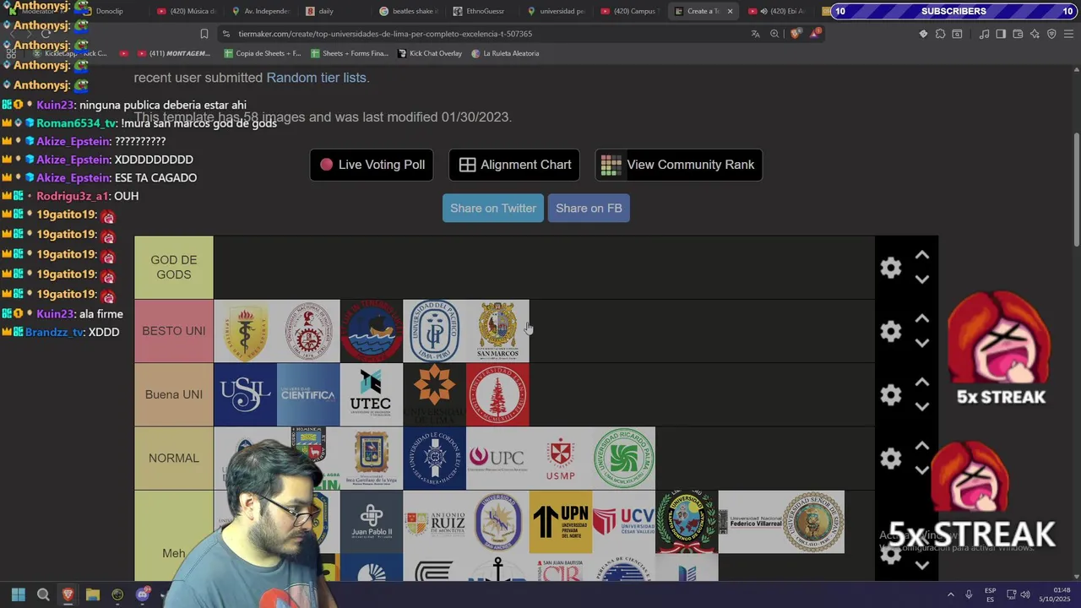Viewport: 1081px width, 608px height.
Task: Select the NORMAL tier label
Action: (173, 458)
